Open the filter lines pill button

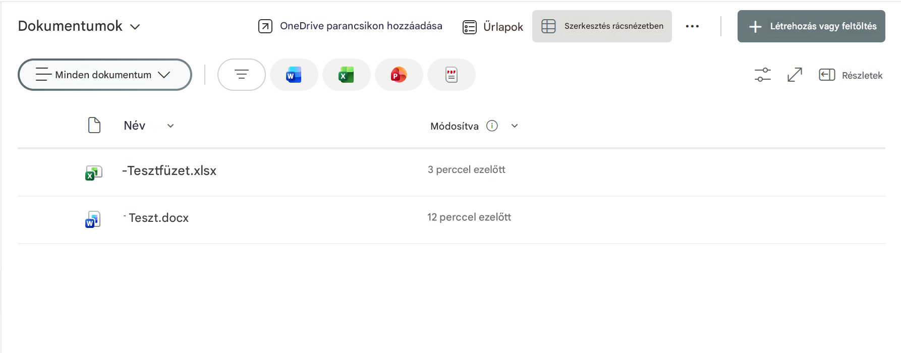pyautogui.click(x=242, y=75)
